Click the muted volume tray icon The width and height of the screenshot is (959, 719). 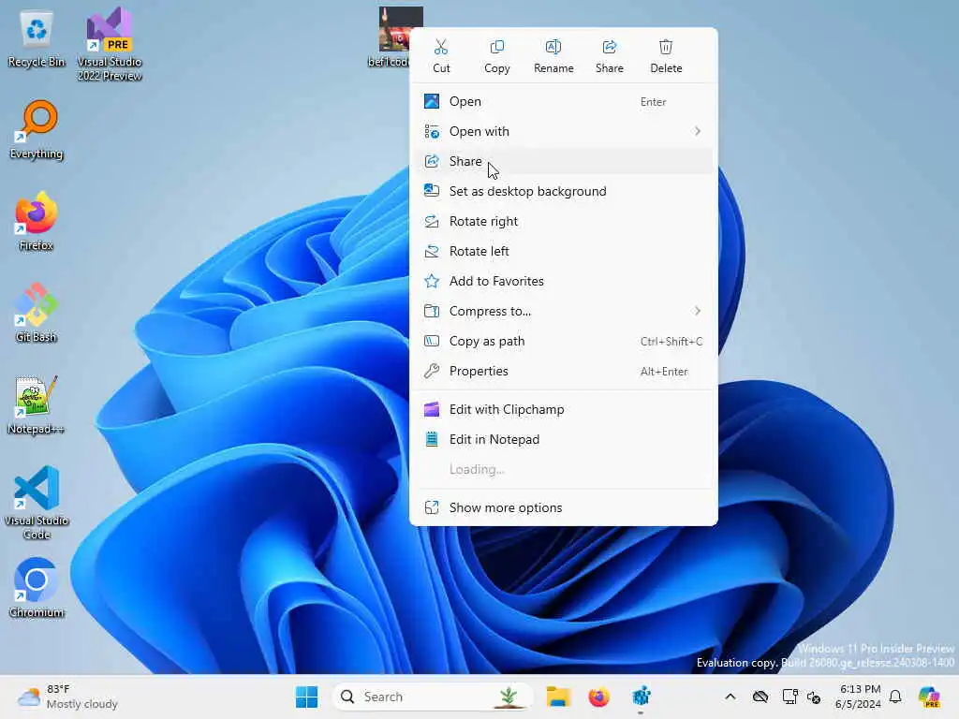[814, 697]
